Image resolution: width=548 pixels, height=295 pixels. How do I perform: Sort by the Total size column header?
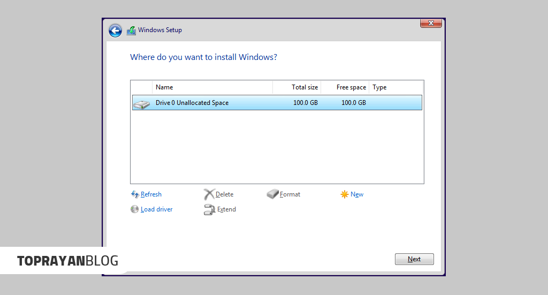click(296, 87)
